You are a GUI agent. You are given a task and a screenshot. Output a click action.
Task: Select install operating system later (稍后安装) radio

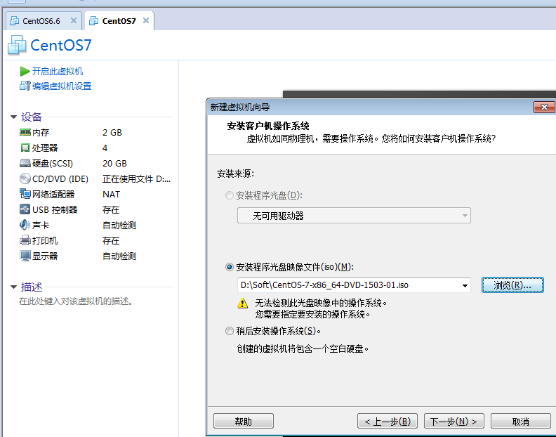tap(230, 331)
